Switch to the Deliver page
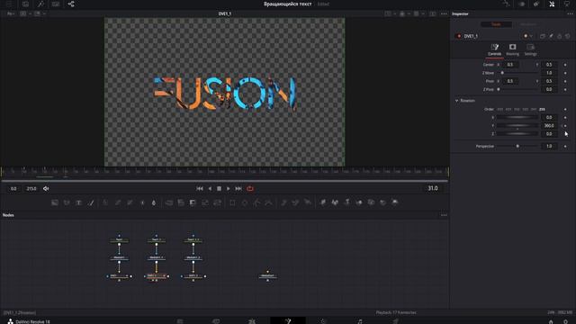 point(395,321)
